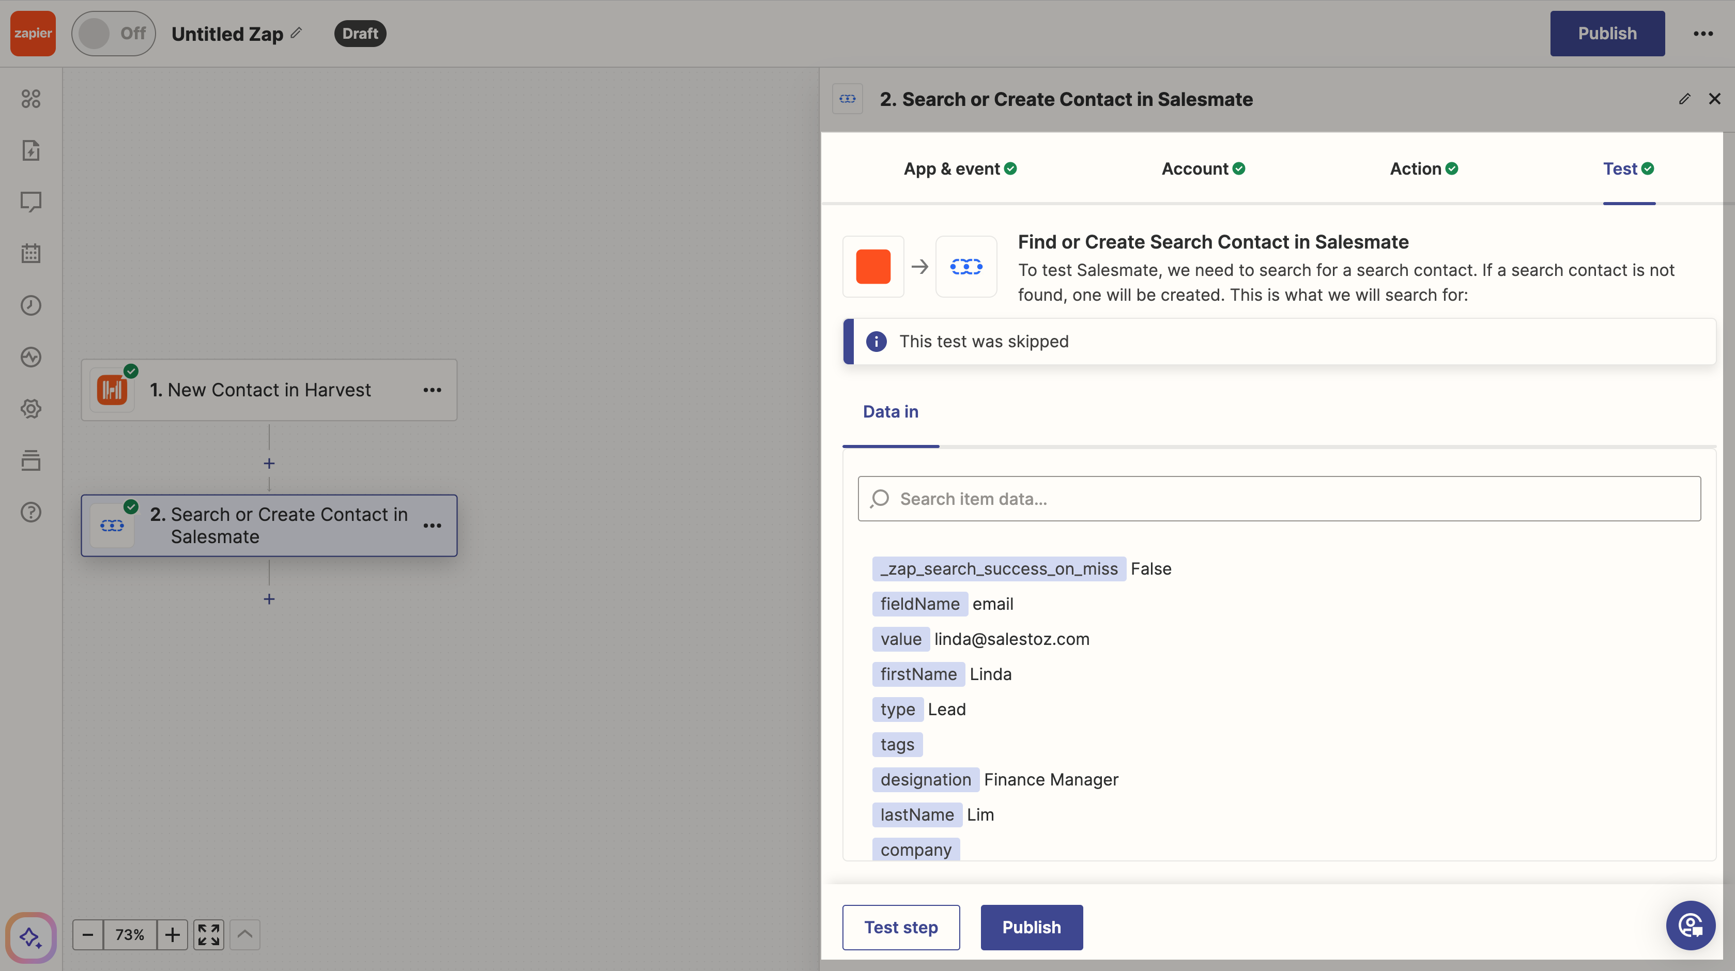Toggle the Zap On/Off switch
The image size is (1735, 971).
click(113, 33)
